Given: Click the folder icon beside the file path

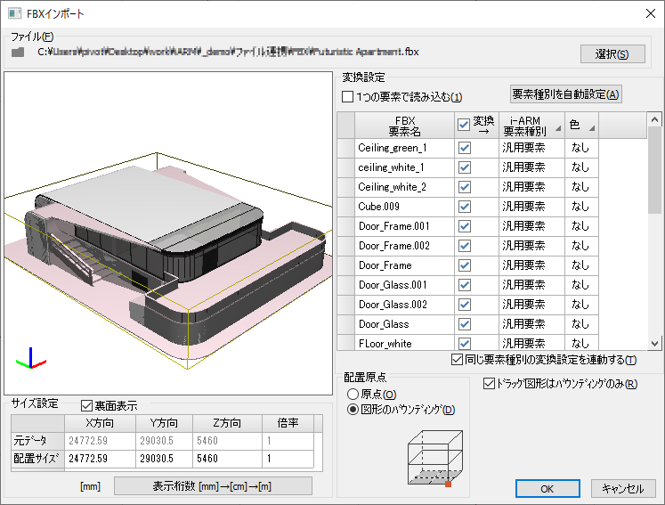Looking at the screenshot, I should (x=17, y=53).
